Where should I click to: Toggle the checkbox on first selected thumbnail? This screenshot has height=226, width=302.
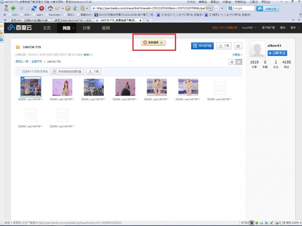22,79
